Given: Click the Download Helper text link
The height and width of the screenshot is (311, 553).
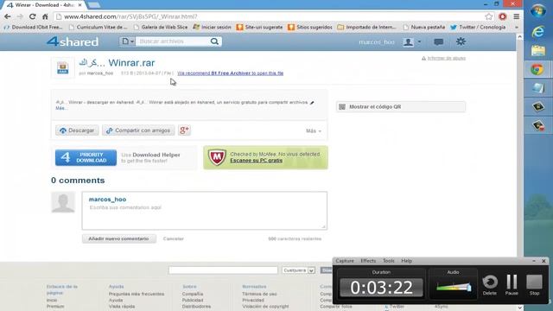Looking at the screenshot, I should pyautogui.click(x=156, y=155).
